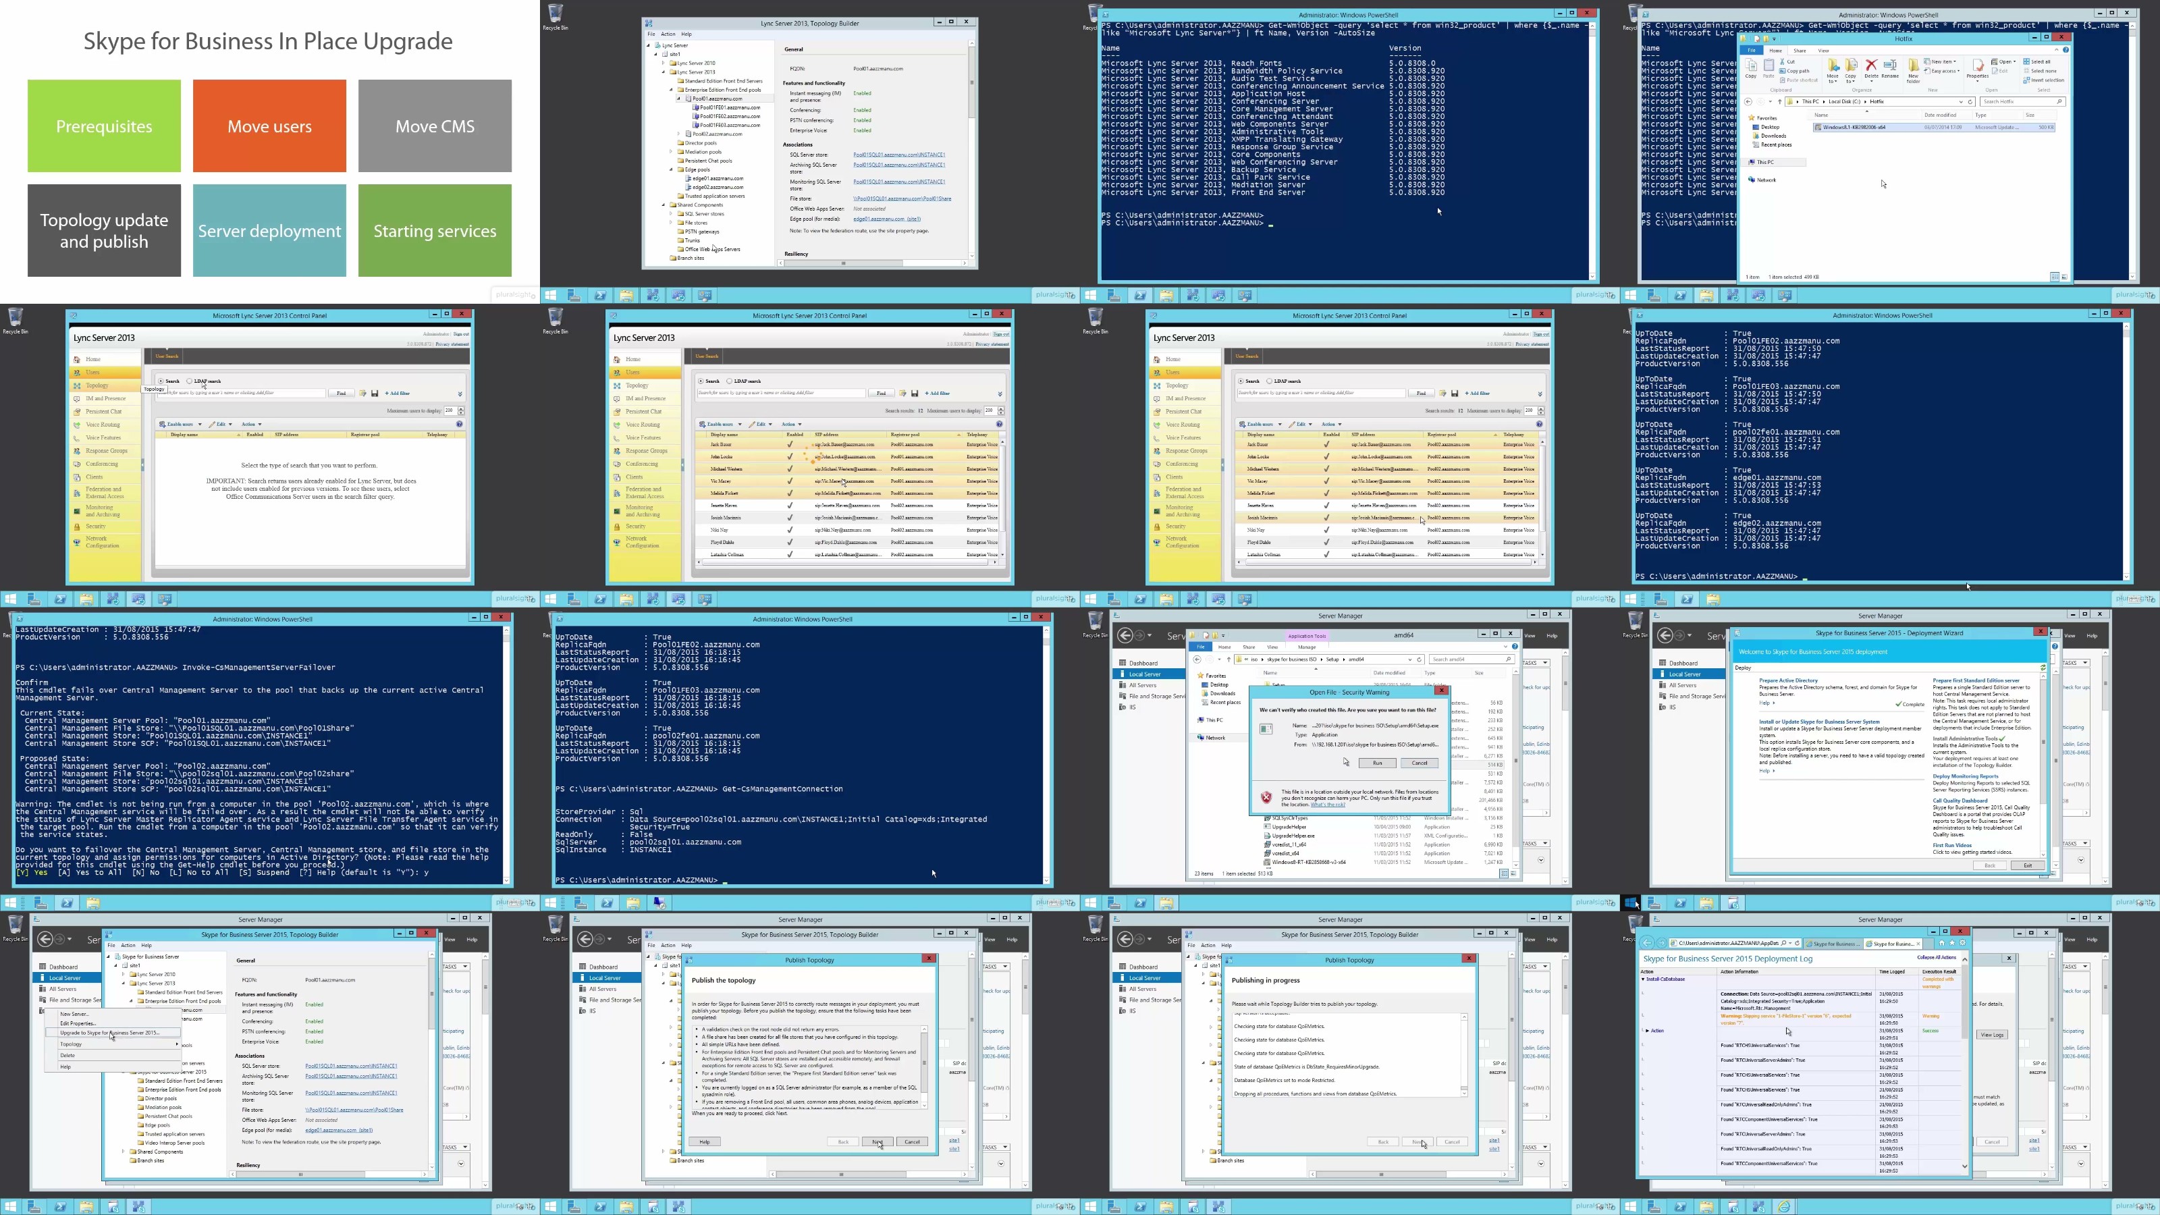
Task: Click blue help icon in no-results Lync user list
Action: 460,425
